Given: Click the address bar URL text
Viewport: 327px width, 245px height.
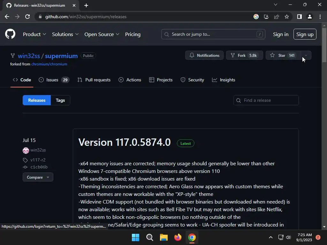Looking at the screenshot, I should [86, 17].
